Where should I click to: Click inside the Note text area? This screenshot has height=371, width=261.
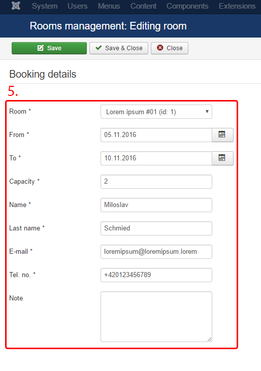point(156,317)
